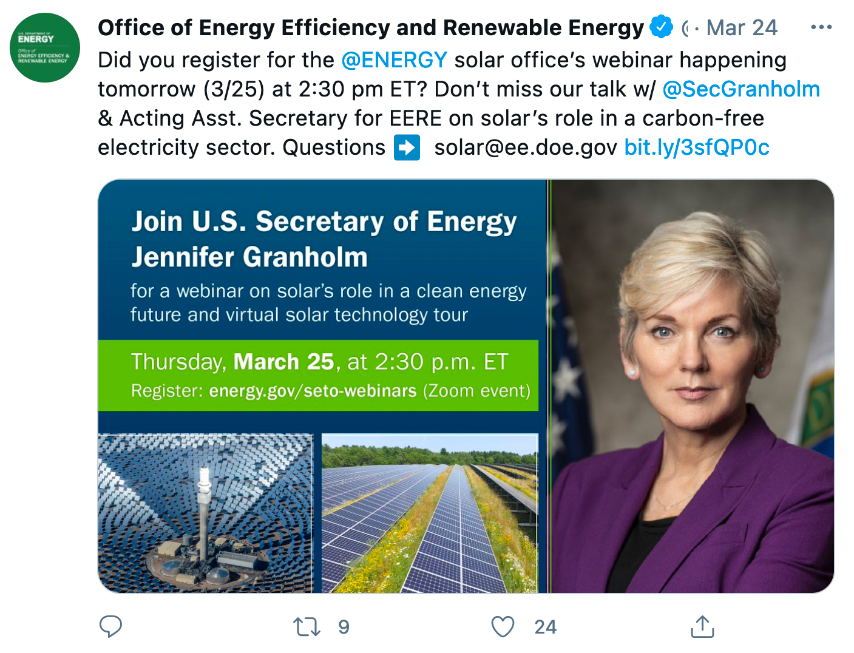Click the solar@ee.doe.gov email text
The image size is (854, 653).
(x=526, y=147)
